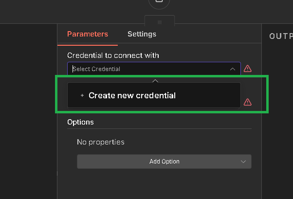Screen dimensions: 293x199
Task: Click the lower red warning triangle icon
Action: click(x=248, y=102)
